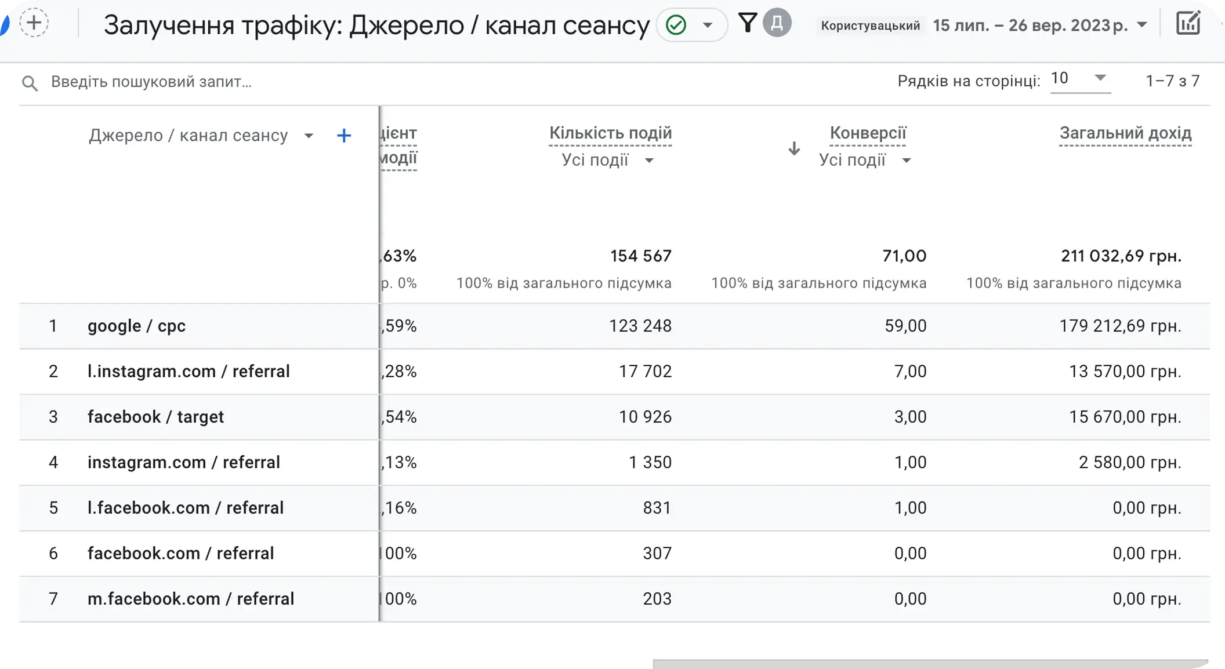Select the l.instagram.com / referral row

click(614, 372)
